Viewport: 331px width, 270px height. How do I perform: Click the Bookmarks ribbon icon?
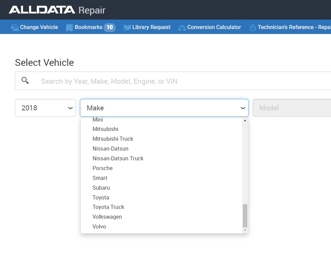pos(69,27)
